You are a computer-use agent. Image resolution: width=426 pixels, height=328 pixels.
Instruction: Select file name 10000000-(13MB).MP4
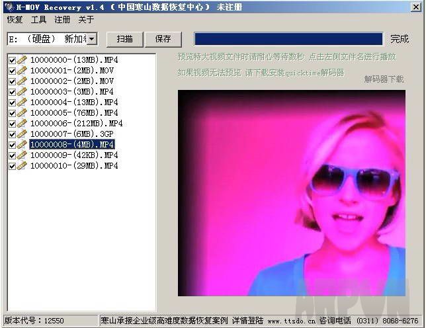pos(74,60)
